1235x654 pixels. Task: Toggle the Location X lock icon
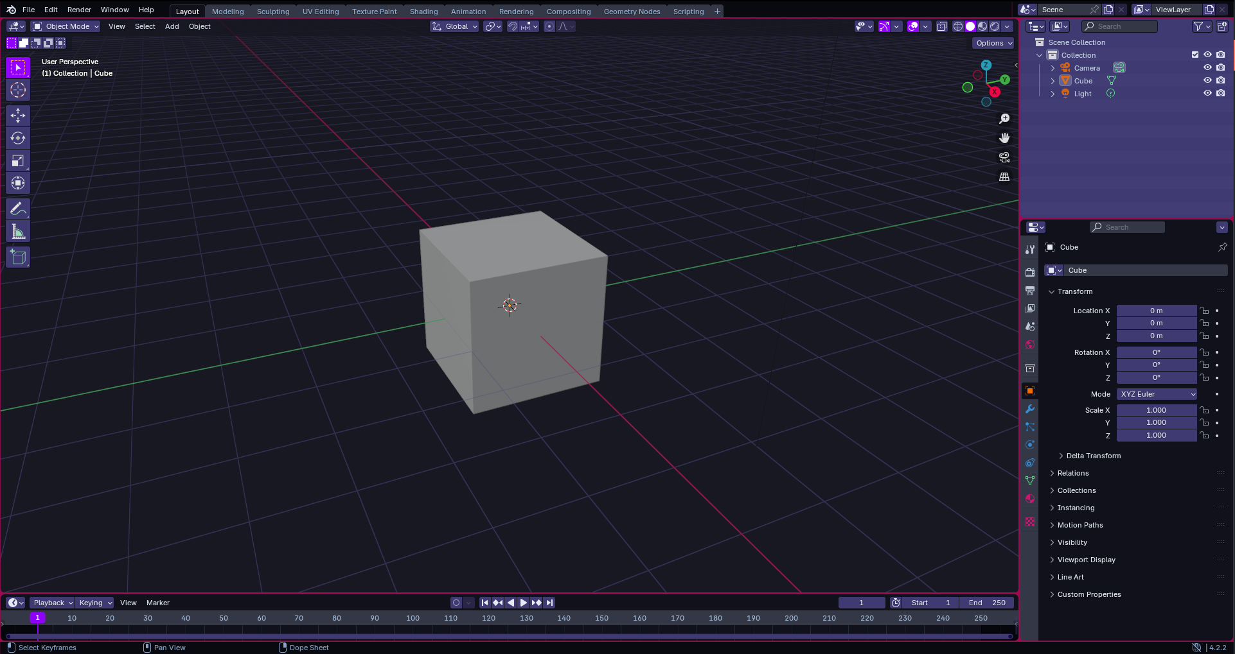1205,311
